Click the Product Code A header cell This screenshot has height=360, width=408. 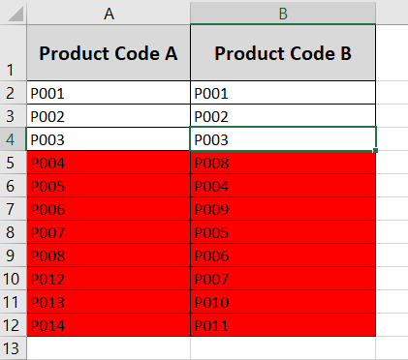109,53
